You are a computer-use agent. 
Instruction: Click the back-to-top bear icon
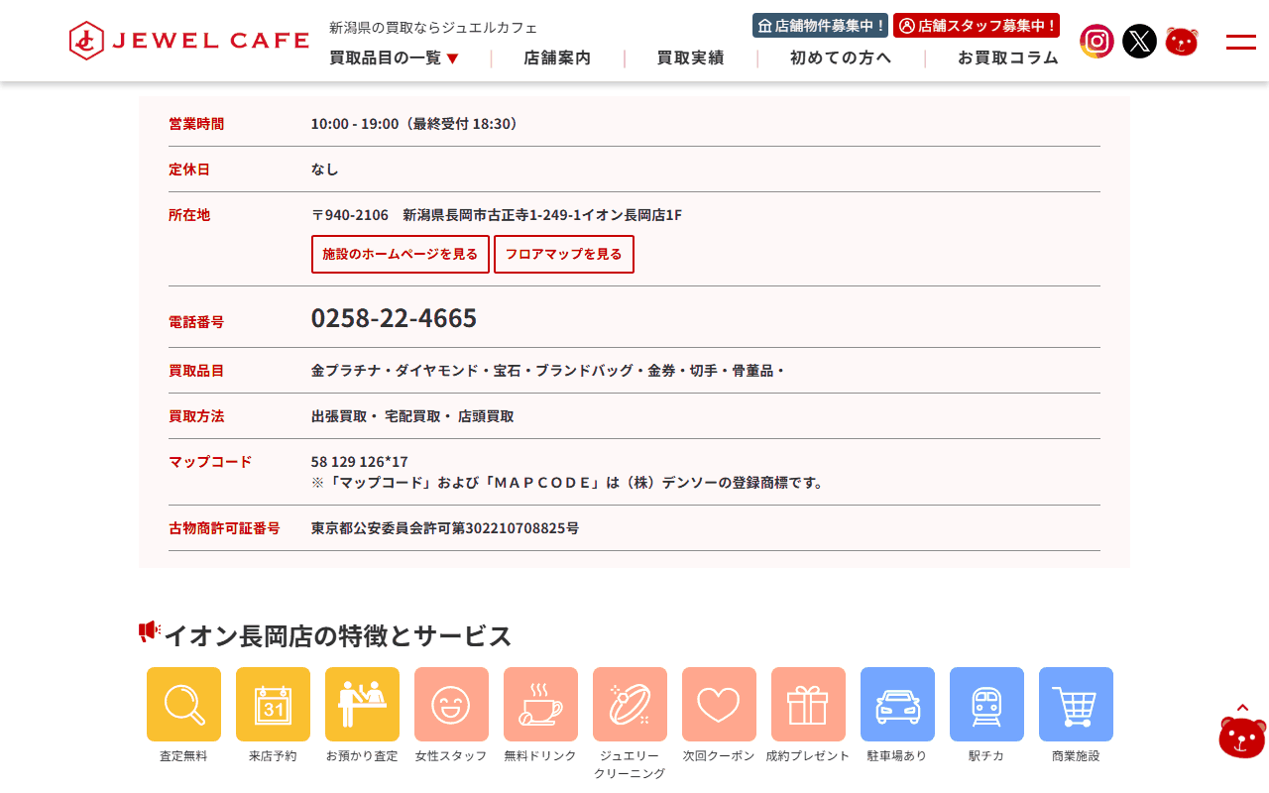tap(1242, 732)
